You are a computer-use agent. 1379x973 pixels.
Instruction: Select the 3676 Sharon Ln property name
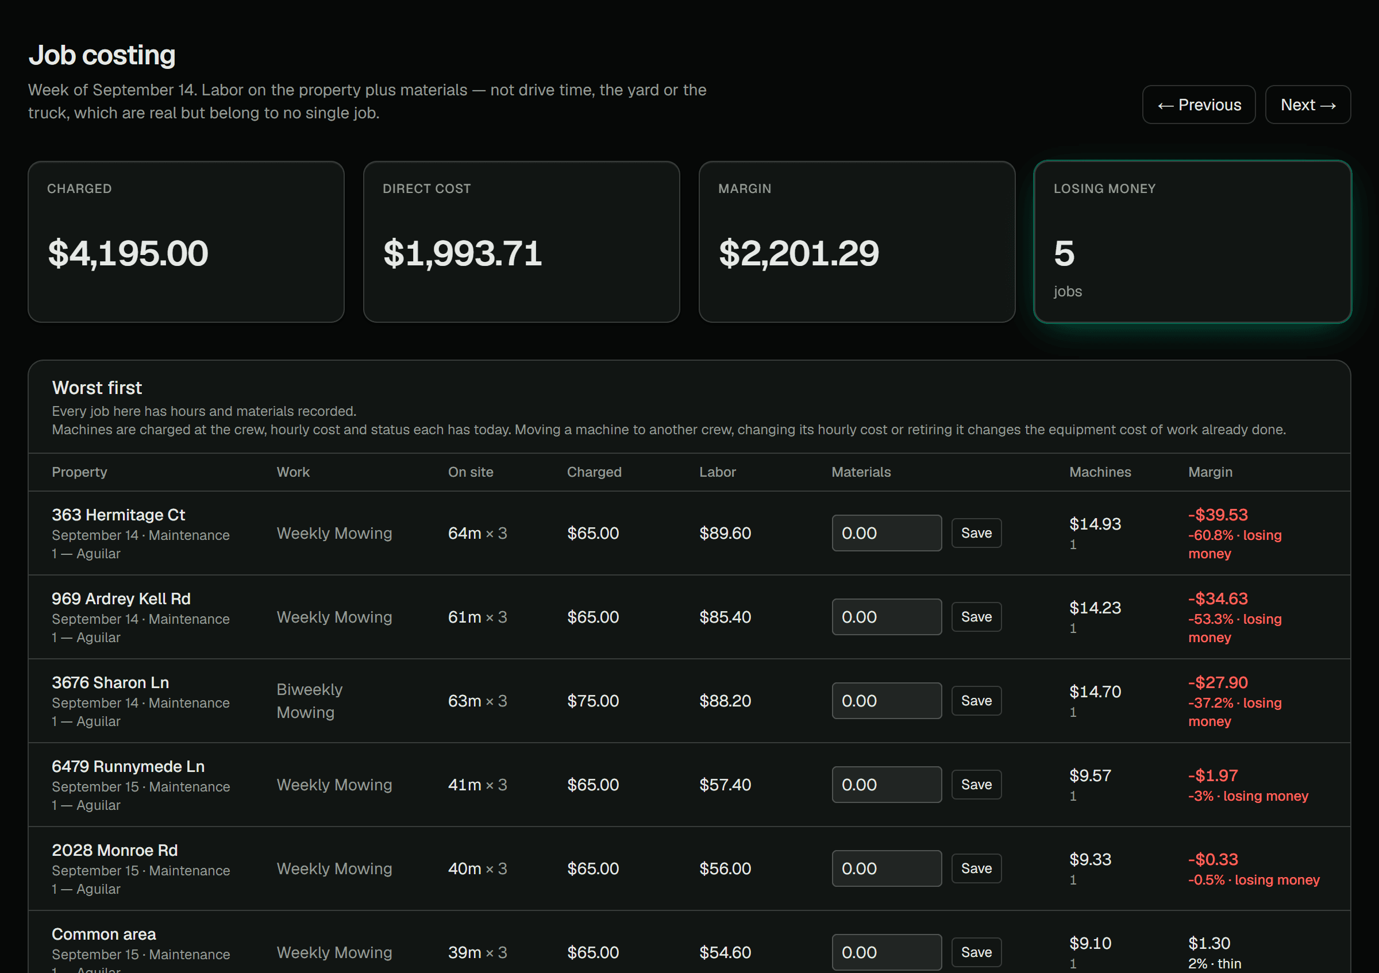point(110,682)
